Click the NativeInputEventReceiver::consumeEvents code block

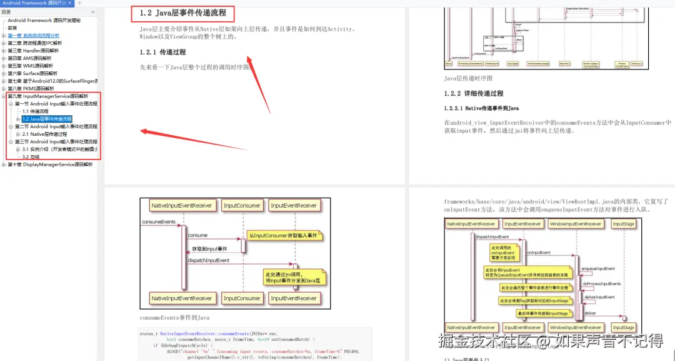tap(255, 345)
